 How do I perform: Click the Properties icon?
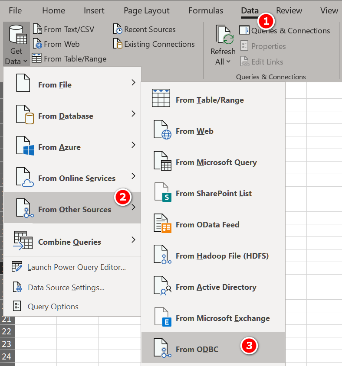pyautogui.click(x=244, y=46)
